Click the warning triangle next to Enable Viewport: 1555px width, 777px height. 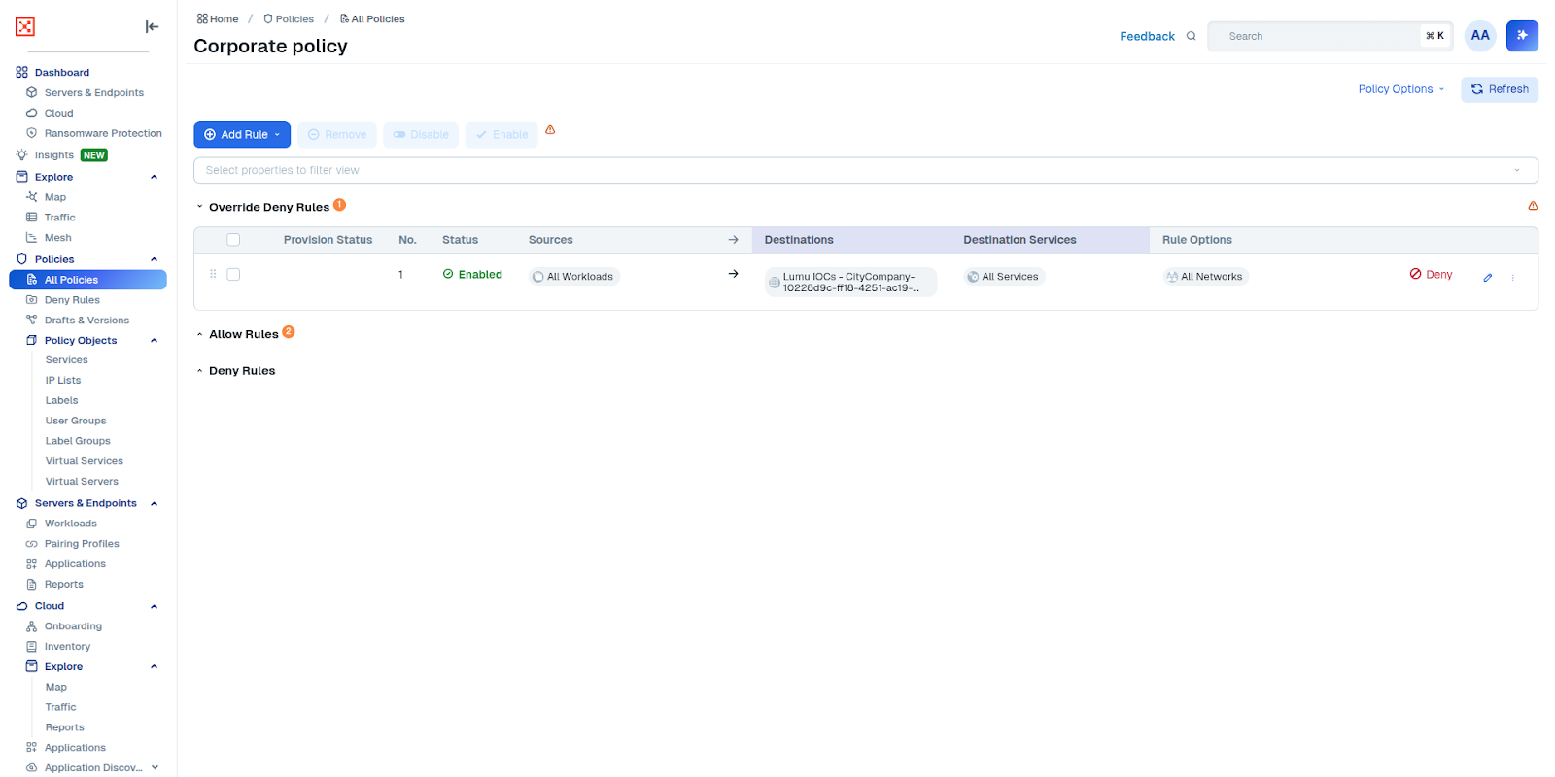(x=550, y=130)
